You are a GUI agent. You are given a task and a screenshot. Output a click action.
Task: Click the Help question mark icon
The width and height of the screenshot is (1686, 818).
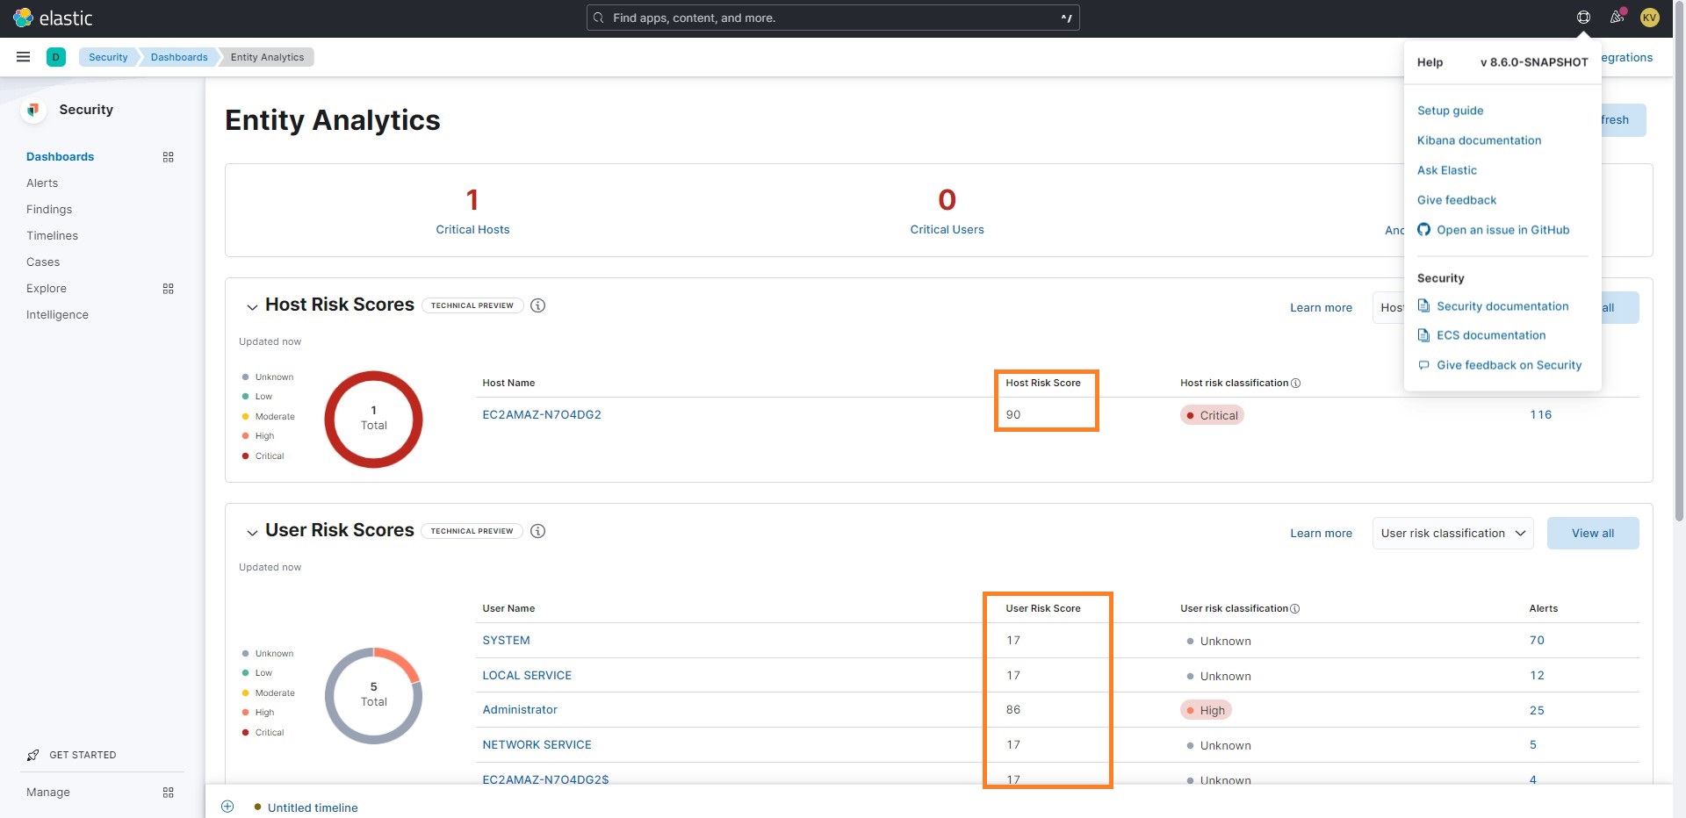pyautogui.click(x=1584, y=17)
